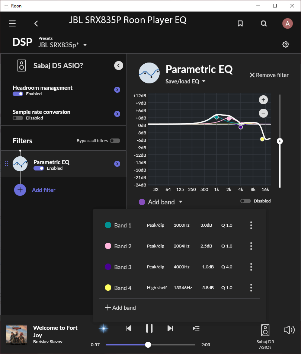Collapse the Sabaj D5 ASIO panel arrow
This screenshot has width=301, height=354.
click(119, 66)
